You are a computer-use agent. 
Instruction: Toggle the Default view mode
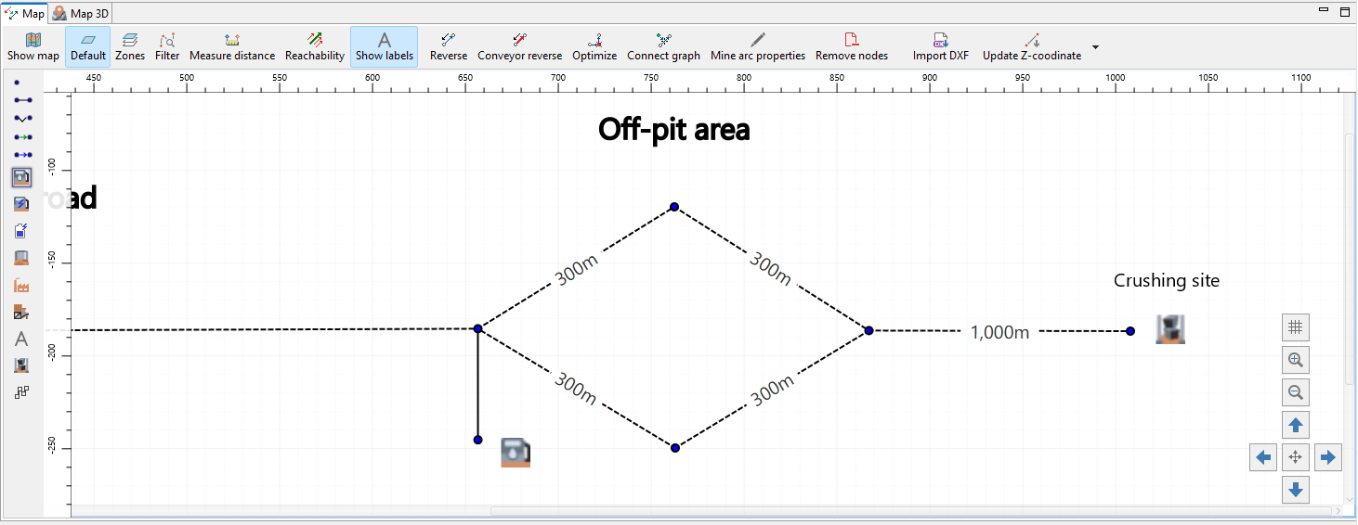[x=88, y=46]
